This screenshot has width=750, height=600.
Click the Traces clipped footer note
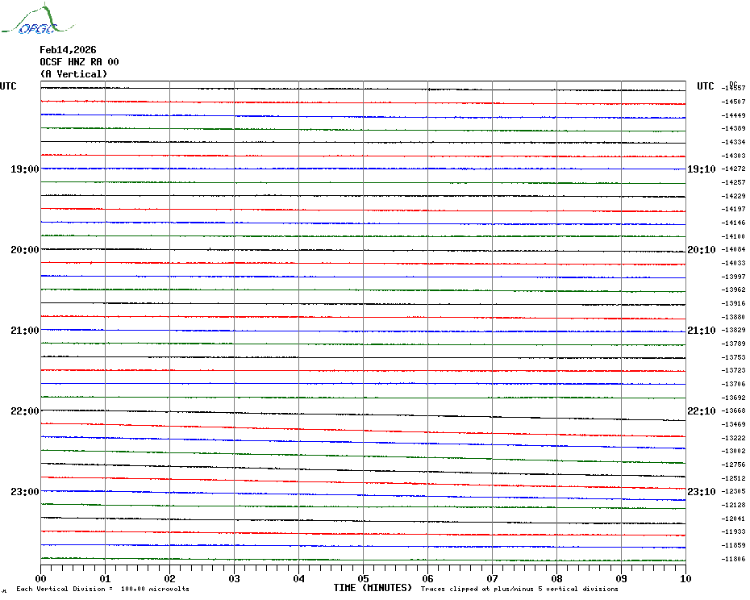pyautogui.click(x=519, y=589)
